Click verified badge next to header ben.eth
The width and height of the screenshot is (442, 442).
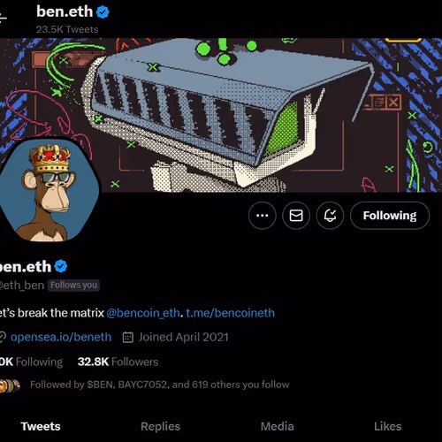[x=103, y=12]
